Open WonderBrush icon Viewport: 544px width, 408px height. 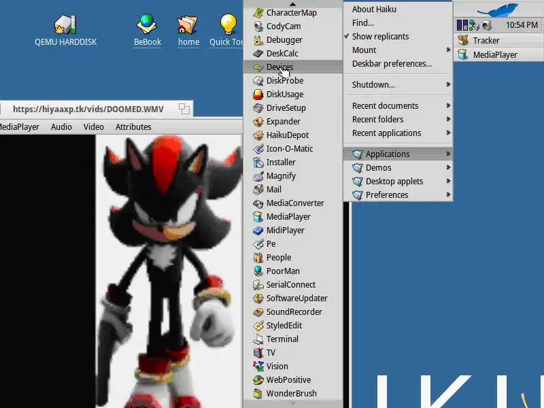pos(258,394)
